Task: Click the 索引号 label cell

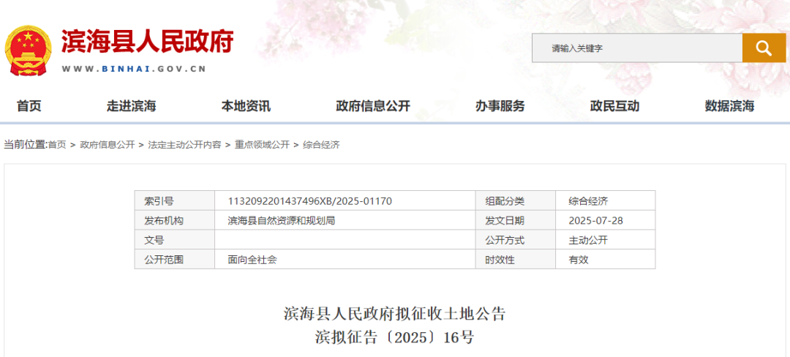Action: click(x=174, y=201)
